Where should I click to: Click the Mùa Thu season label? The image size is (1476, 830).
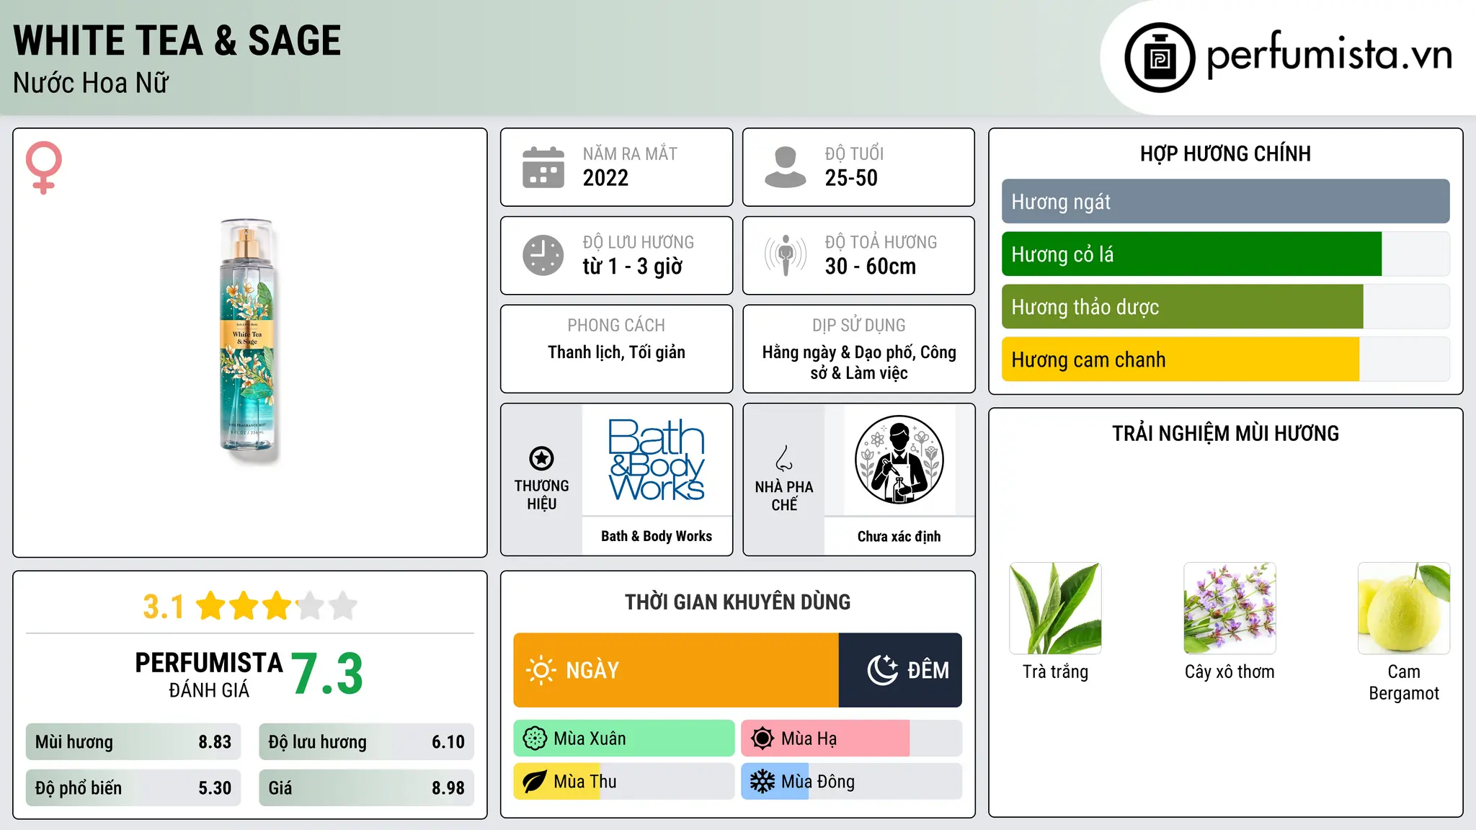tap(585, 782)
